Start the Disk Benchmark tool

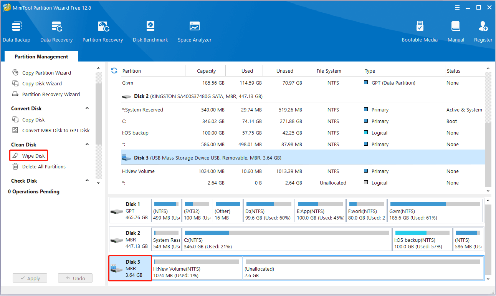[x=150, y=31]
